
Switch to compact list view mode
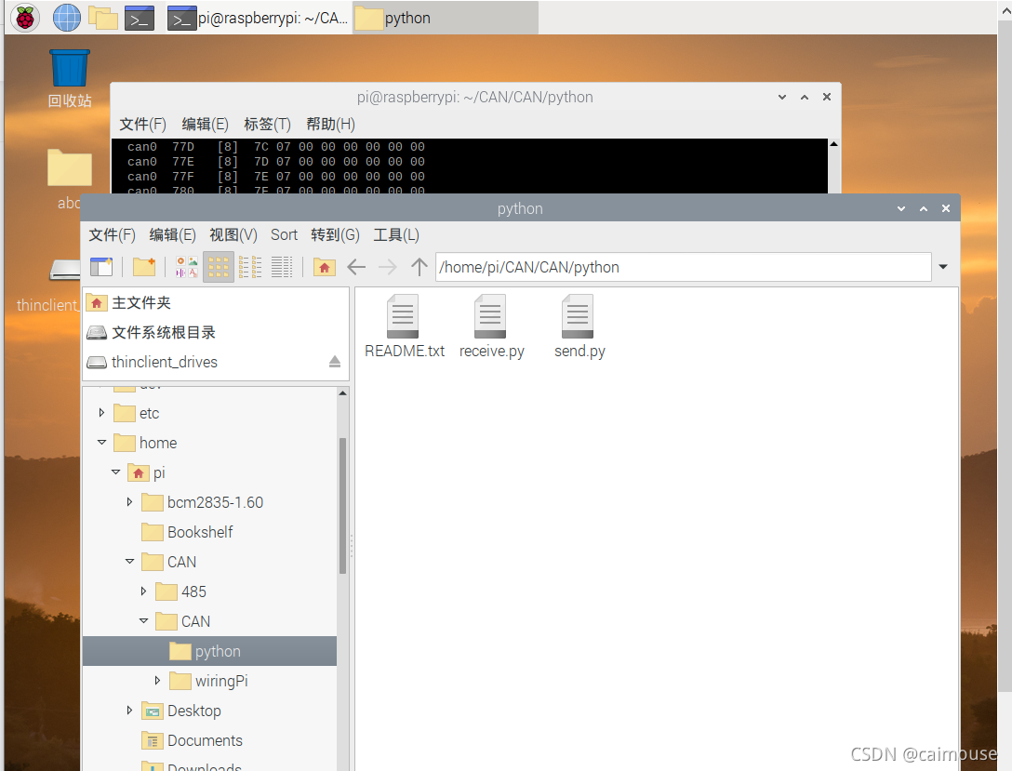250,267
